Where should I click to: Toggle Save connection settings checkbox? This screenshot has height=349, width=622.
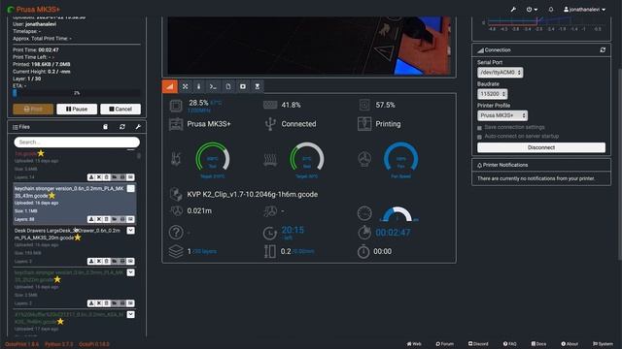pyautogui.click(x=479, y=128)
